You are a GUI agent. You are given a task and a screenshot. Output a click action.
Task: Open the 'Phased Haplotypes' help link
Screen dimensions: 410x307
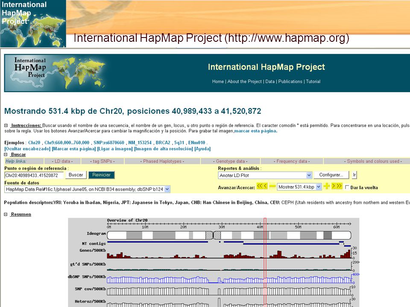(x=162, y=161)
